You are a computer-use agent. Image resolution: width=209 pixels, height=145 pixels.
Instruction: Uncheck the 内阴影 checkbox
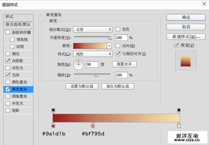point(8,61)
